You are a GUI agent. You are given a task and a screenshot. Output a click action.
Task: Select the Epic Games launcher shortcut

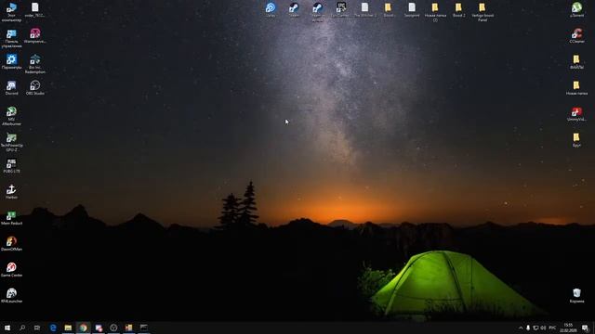coord(341,10)
